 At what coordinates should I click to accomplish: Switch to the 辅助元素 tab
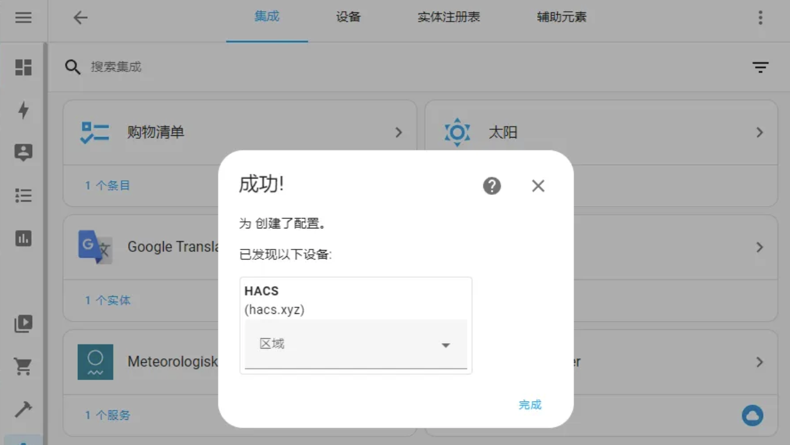[562, 17]
